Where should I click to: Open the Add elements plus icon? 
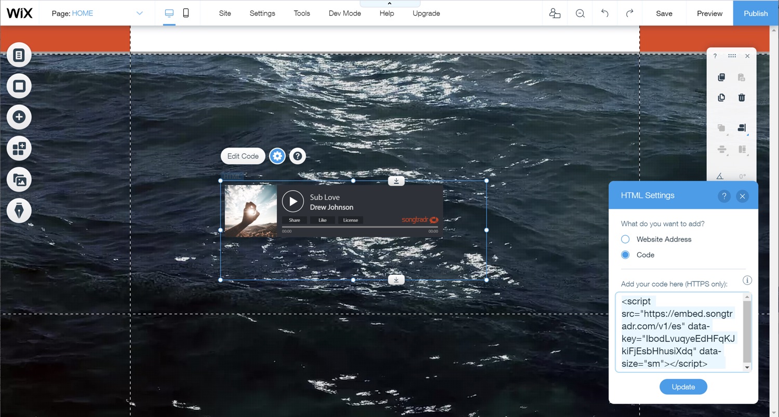(x=19, y=117)
